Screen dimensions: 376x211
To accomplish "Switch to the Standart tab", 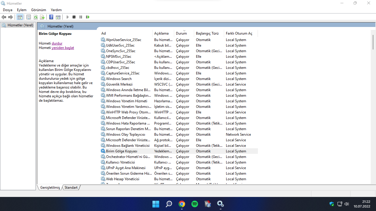I will (71, 188).
